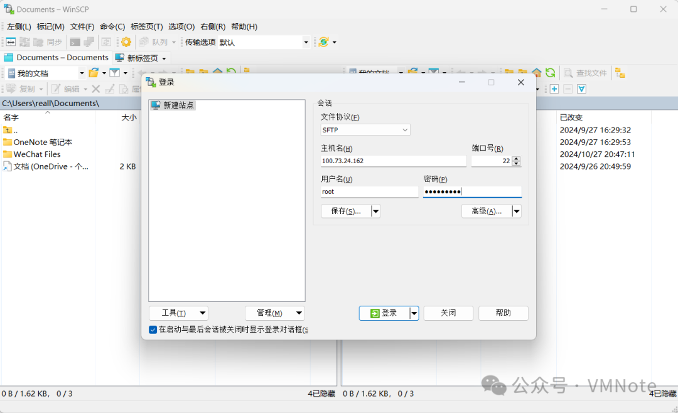Open the Files (文件) menu

pos(82,26)
